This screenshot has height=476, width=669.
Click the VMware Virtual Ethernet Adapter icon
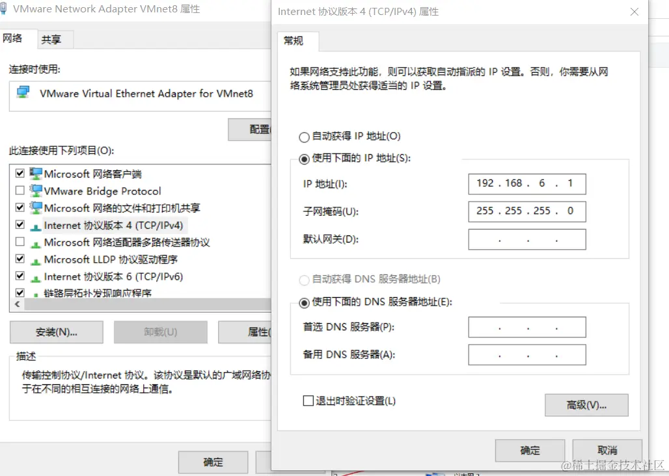23,92
